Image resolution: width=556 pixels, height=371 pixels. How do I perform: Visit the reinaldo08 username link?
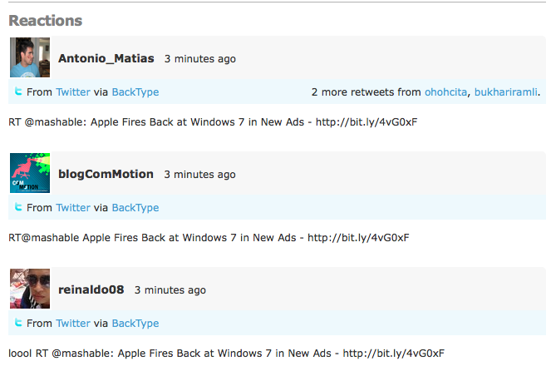pyautogui.click(x=91, y=290)
